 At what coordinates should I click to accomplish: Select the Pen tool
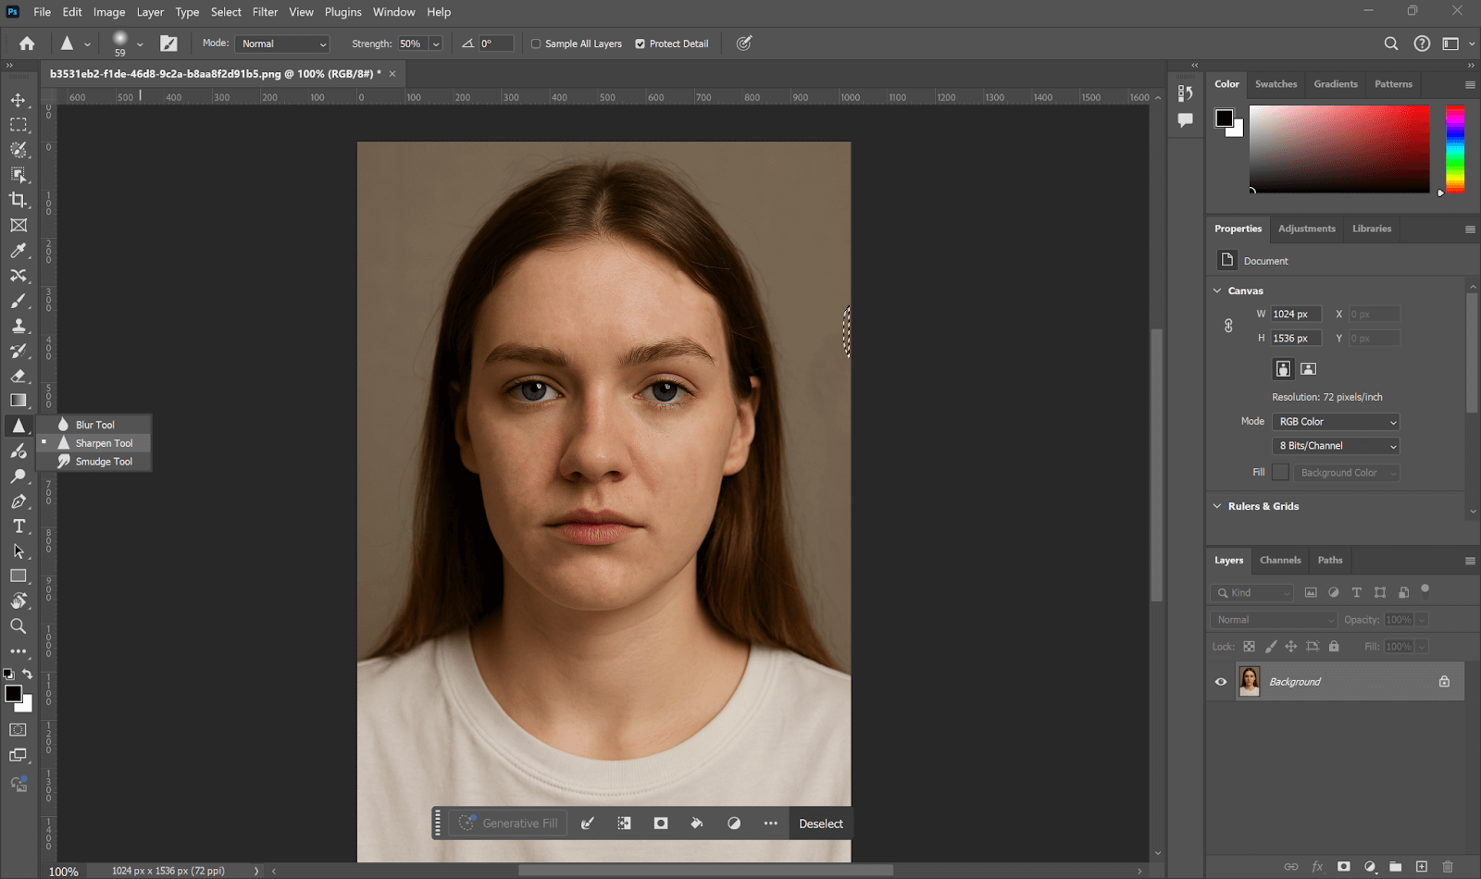(x=19, y=501)
